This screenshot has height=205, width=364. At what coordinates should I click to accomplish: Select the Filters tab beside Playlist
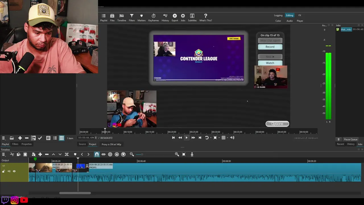pos(15,144)
